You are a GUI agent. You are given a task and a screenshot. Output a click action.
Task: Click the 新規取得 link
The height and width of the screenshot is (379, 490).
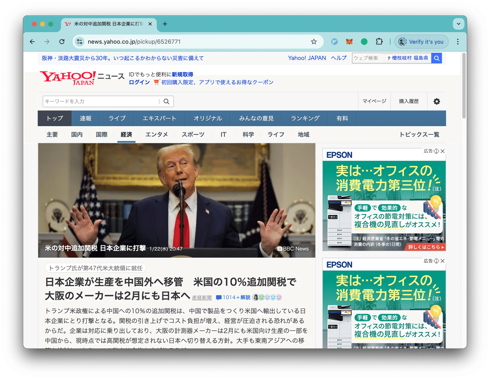(183, 74)
